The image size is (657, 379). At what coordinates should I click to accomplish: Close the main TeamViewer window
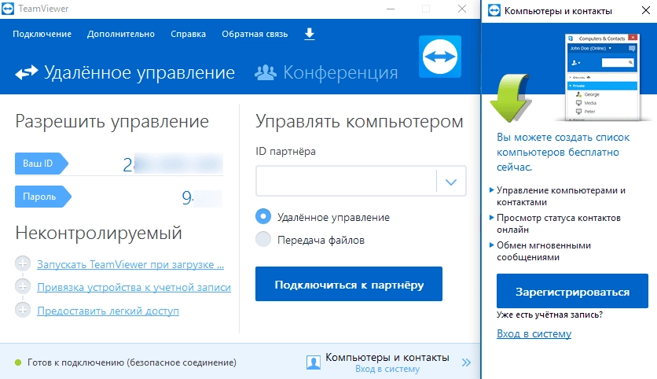click(462, 9)
